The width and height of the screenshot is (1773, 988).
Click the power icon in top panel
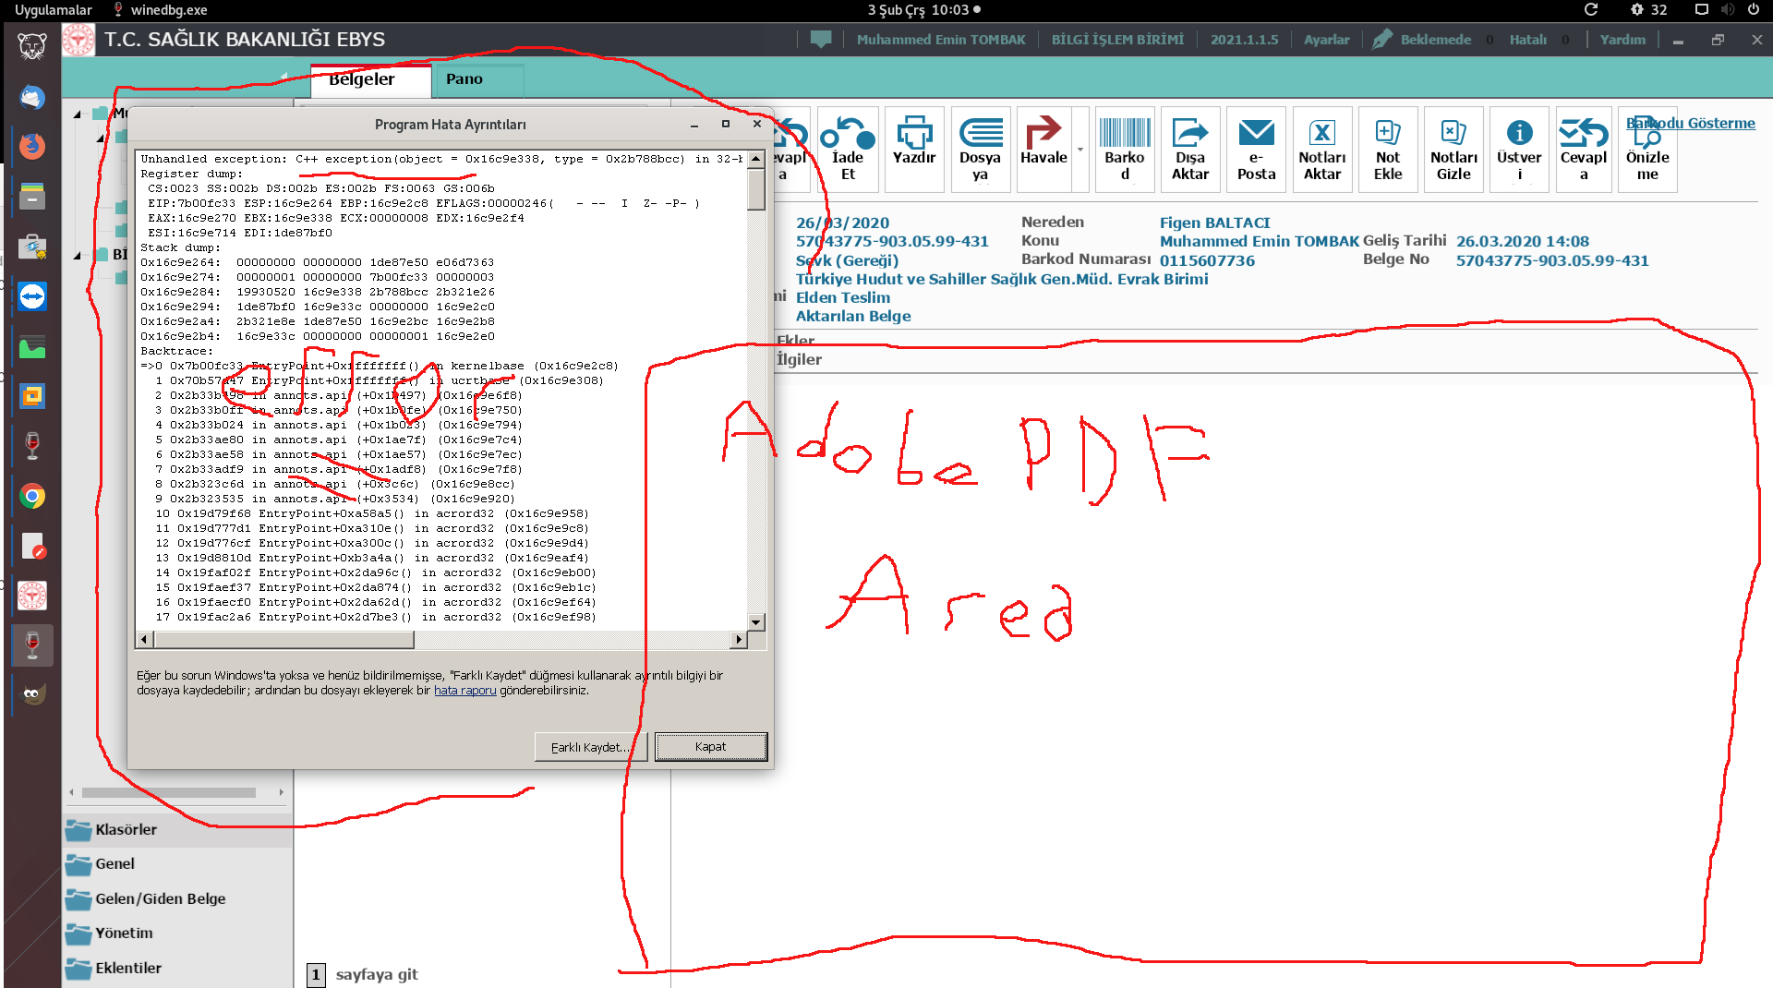point(1754,10)
